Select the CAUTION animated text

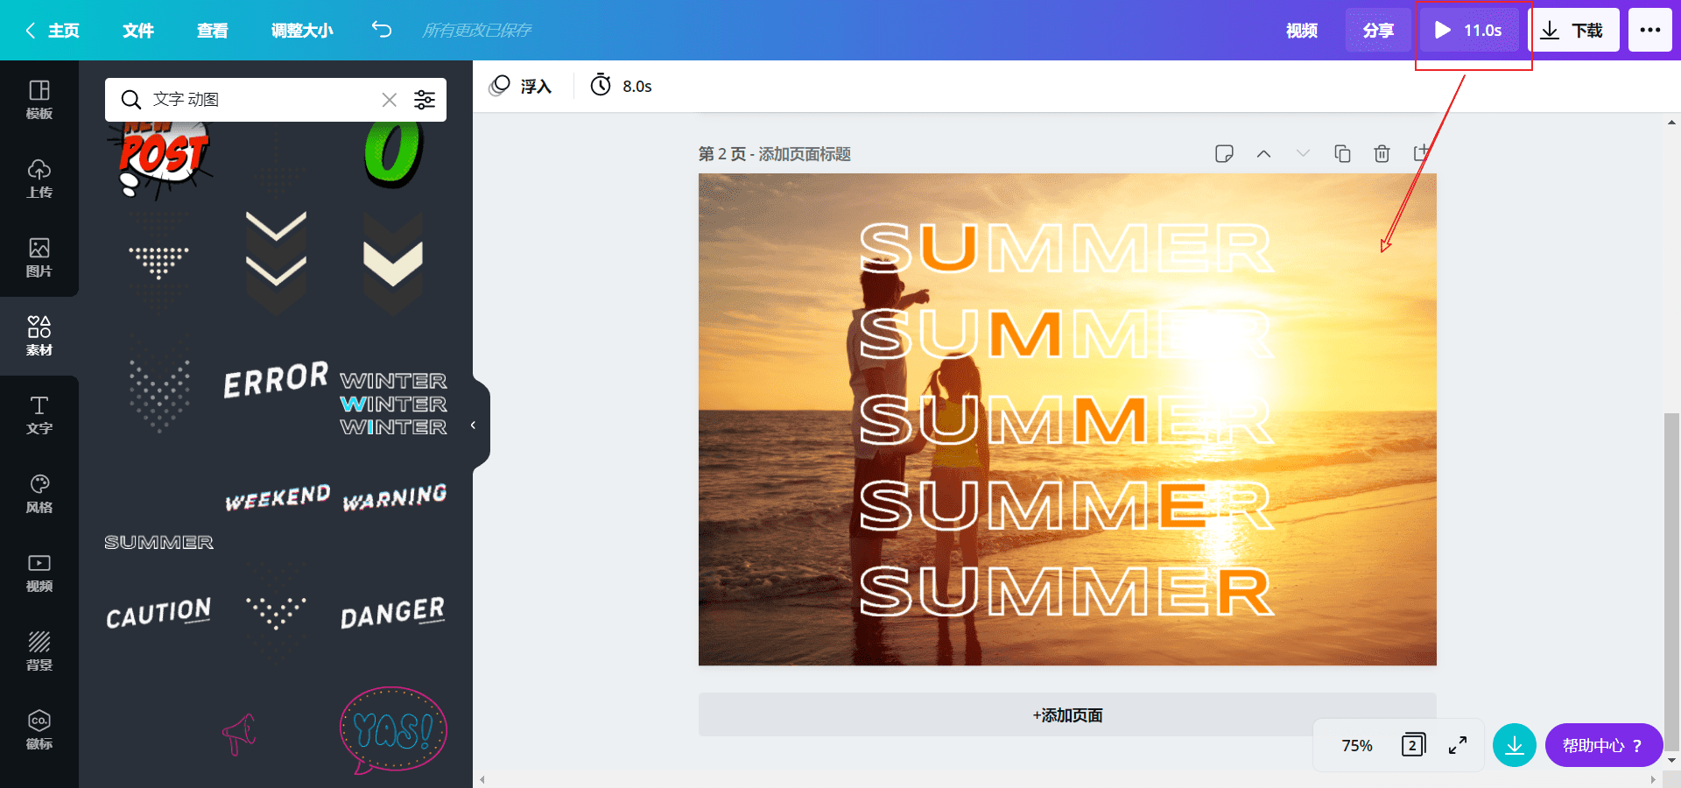[x=158, y=613]
